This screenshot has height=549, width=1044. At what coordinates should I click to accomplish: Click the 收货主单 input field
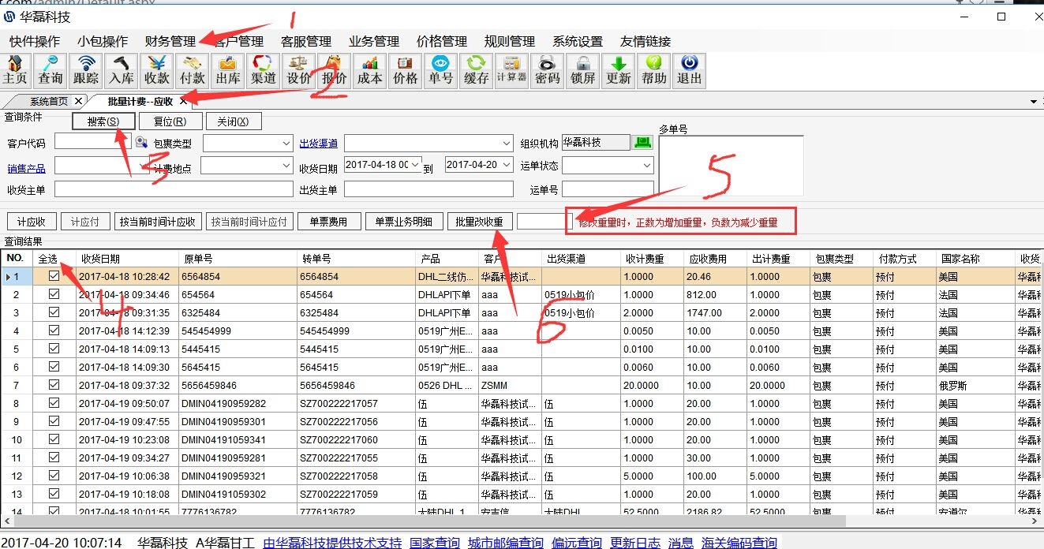[169, 189]
